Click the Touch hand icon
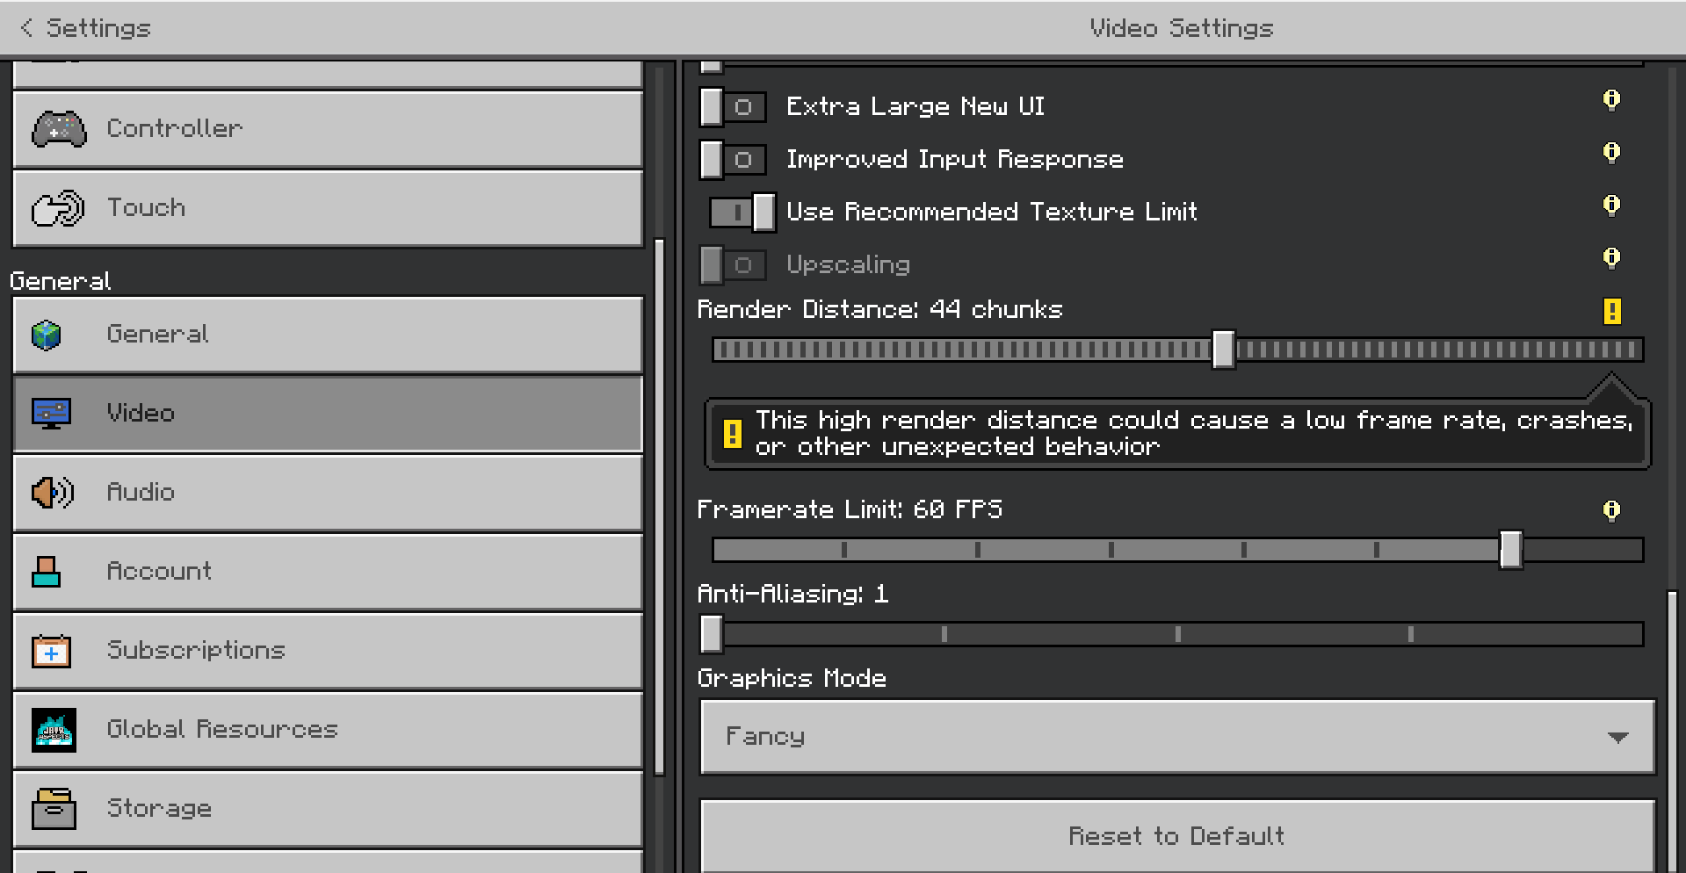The width and height of the screenshot is (1686, 873). click(58, 209)
